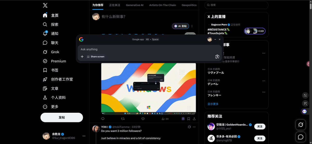Open 创作者工作室 creator studio
312x144 pixels.
58,79
